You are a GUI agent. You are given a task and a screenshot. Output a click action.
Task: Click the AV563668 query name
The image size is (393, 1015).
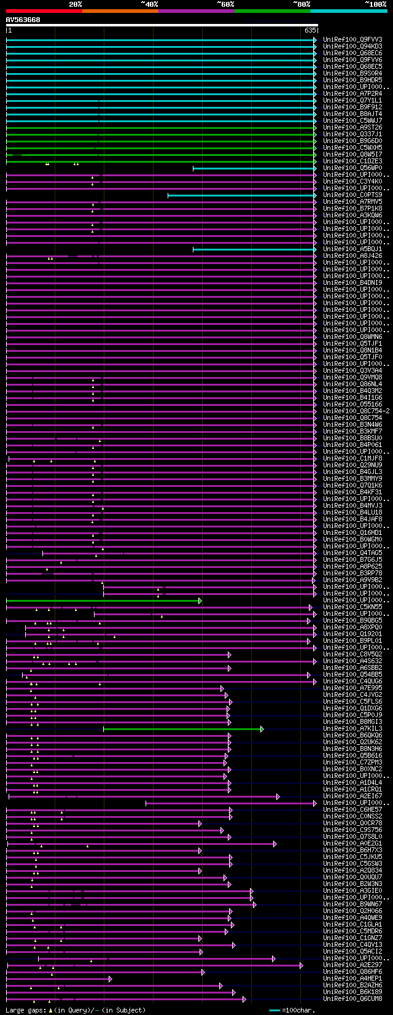click(x=23, y=20)
